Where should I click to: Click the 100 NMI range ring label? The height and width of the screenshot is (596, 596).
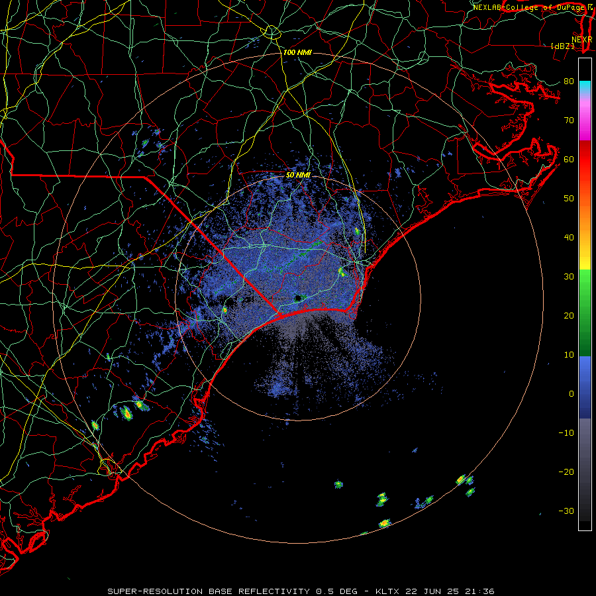[297, 52]
